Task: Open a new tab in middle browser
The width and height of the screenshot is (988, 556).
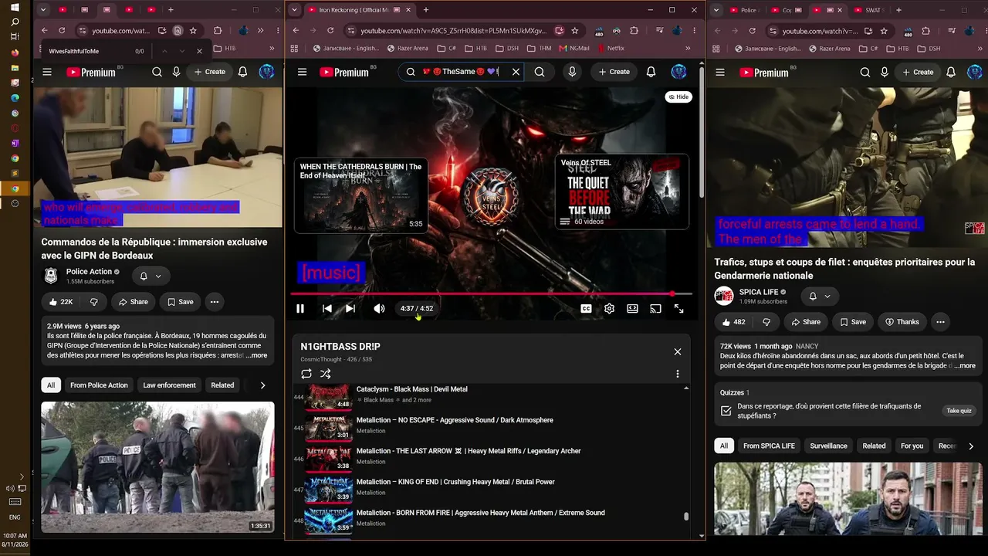Action: [x=425, y=10]
